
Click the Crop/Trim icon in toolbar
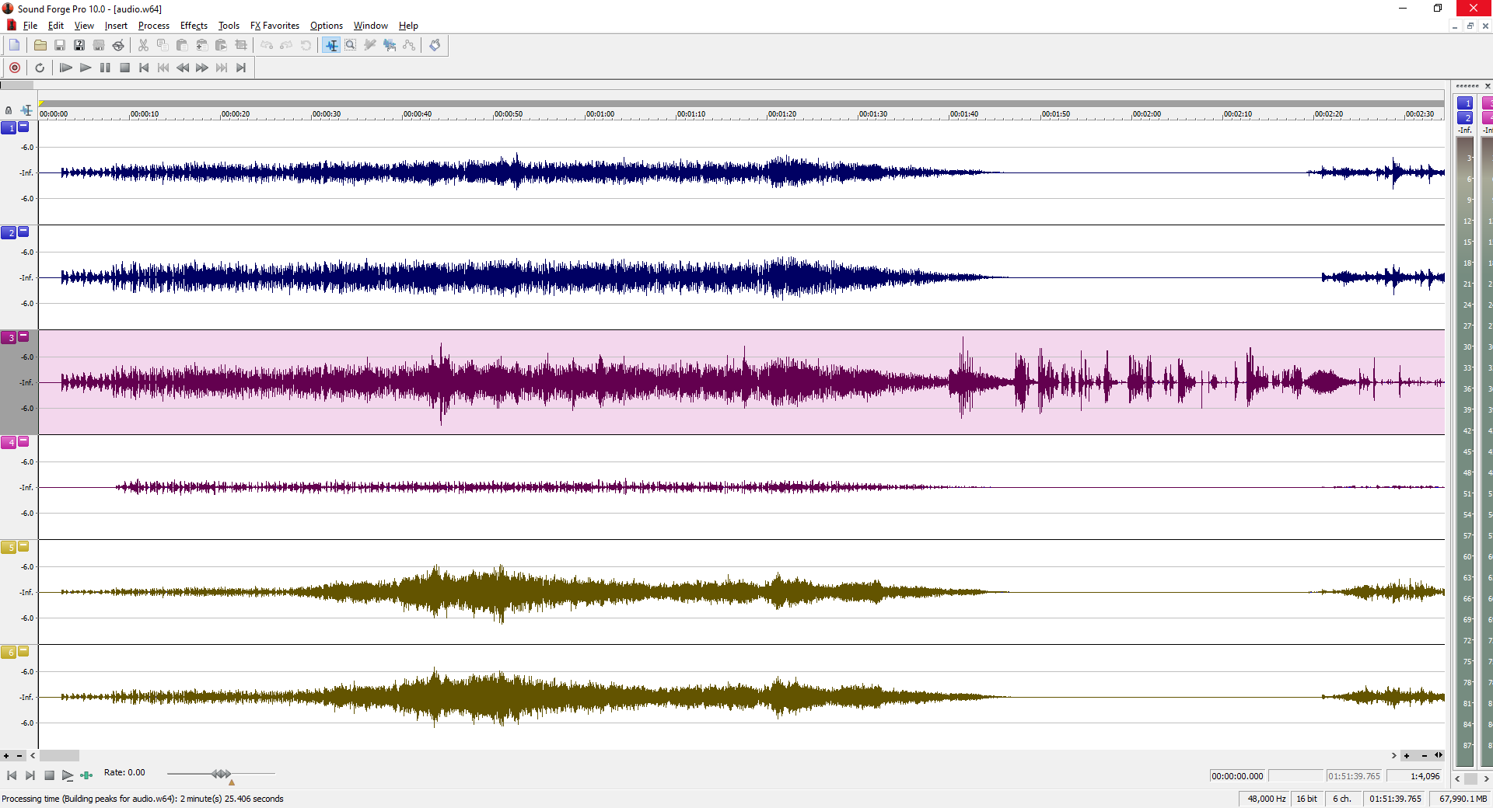click(x=241, y=45)
